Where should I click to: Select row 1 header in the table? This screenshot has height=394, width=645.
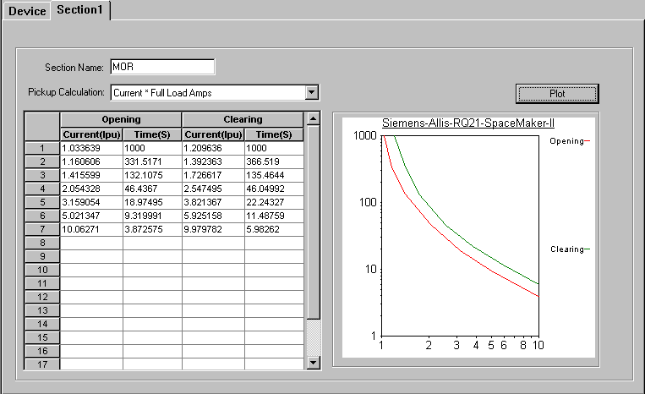[42, 148]
